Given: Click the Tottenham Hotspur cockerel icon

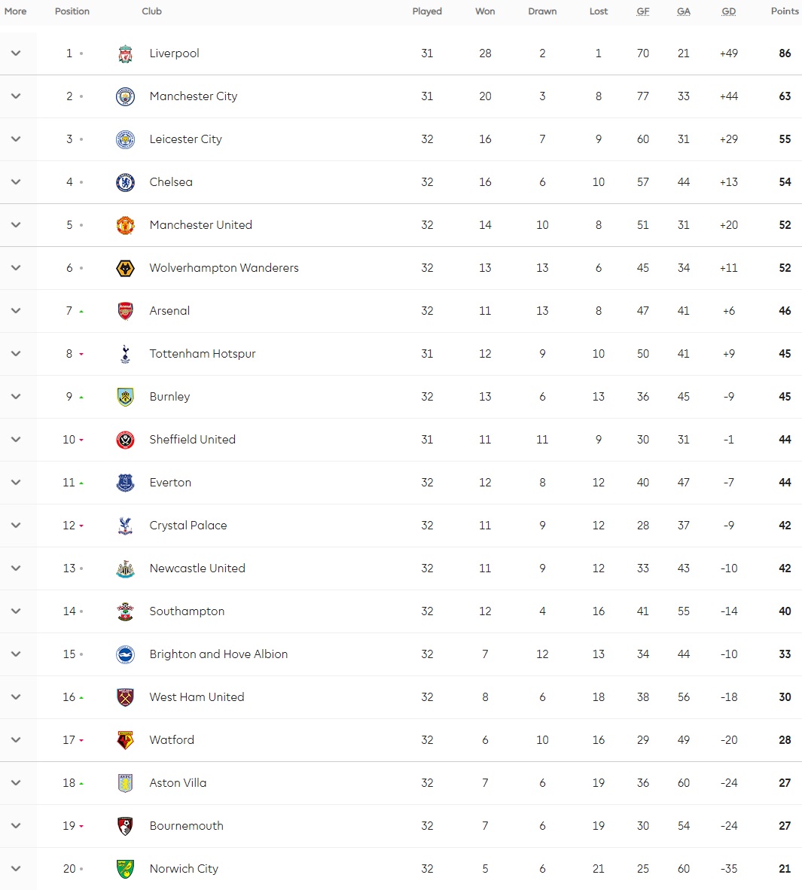Looking at the screenshot, I should tap(126, 354).
